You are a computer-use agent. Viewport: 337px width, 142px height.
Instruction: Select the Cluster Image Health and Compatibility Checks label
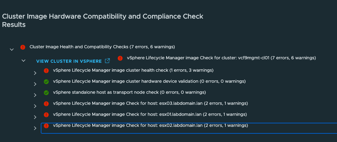click(102, 47)
